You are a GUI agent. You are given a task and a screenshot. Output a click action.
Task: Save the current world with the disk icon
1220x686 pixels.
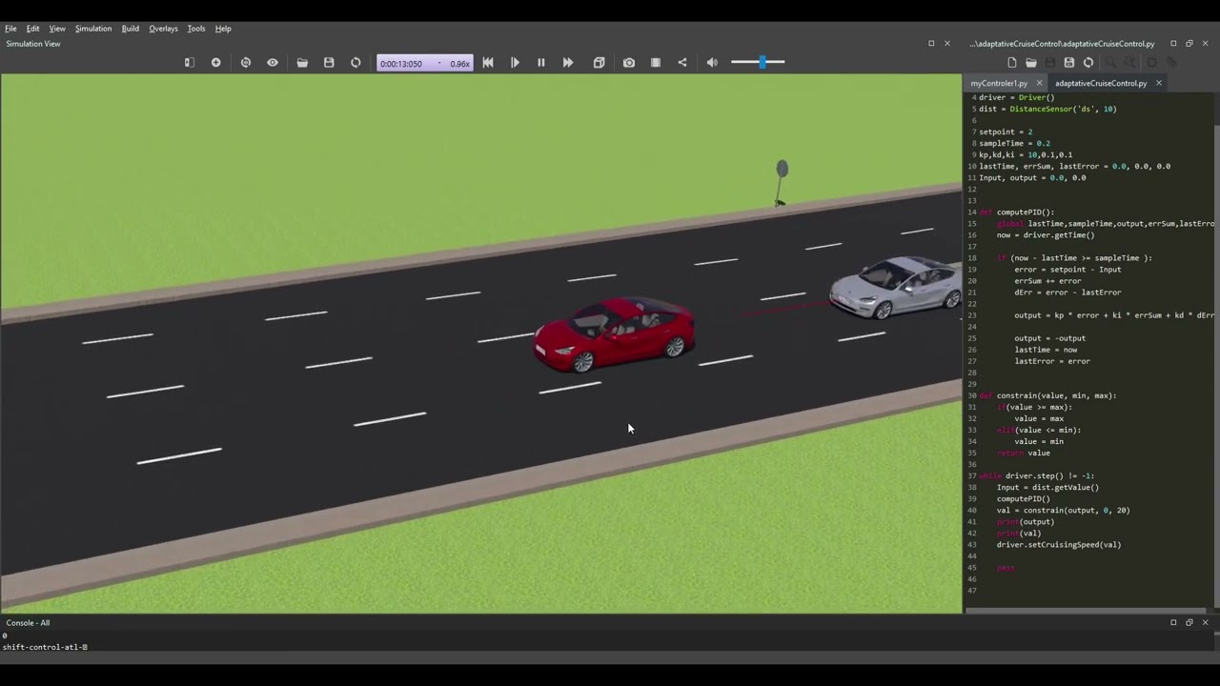click(x=329, y=62)
